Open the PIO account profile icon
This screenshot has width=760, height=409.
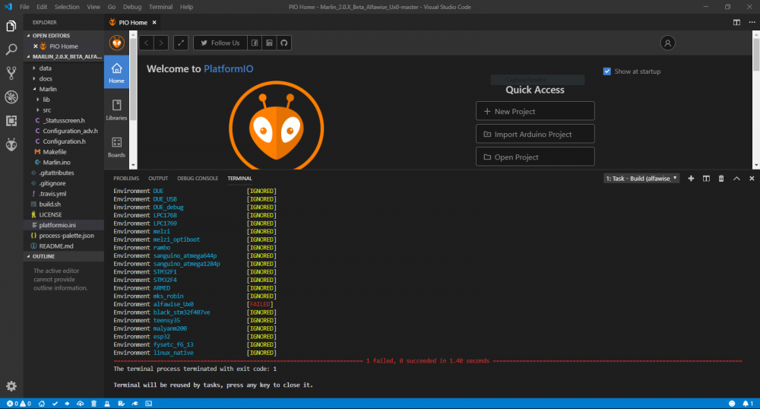667,43
